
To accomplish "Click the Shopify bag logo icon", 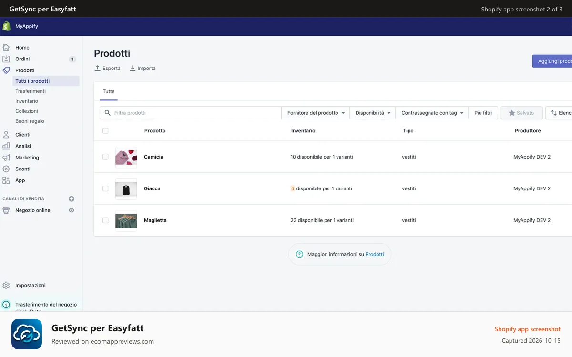I will (x=7, y=26).
